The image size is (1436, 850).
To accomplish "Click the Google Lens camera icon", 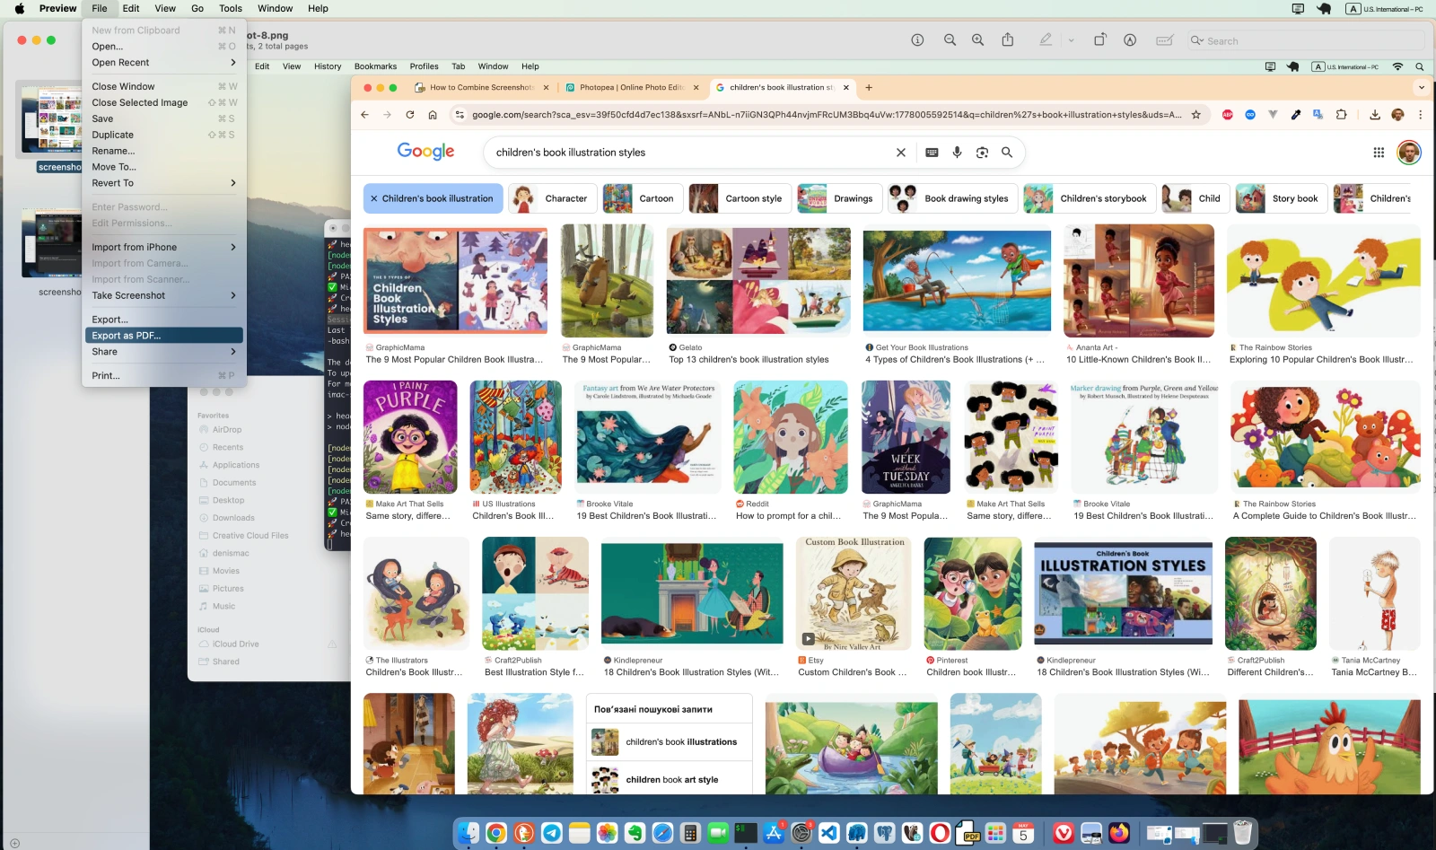I will (983, 153).
